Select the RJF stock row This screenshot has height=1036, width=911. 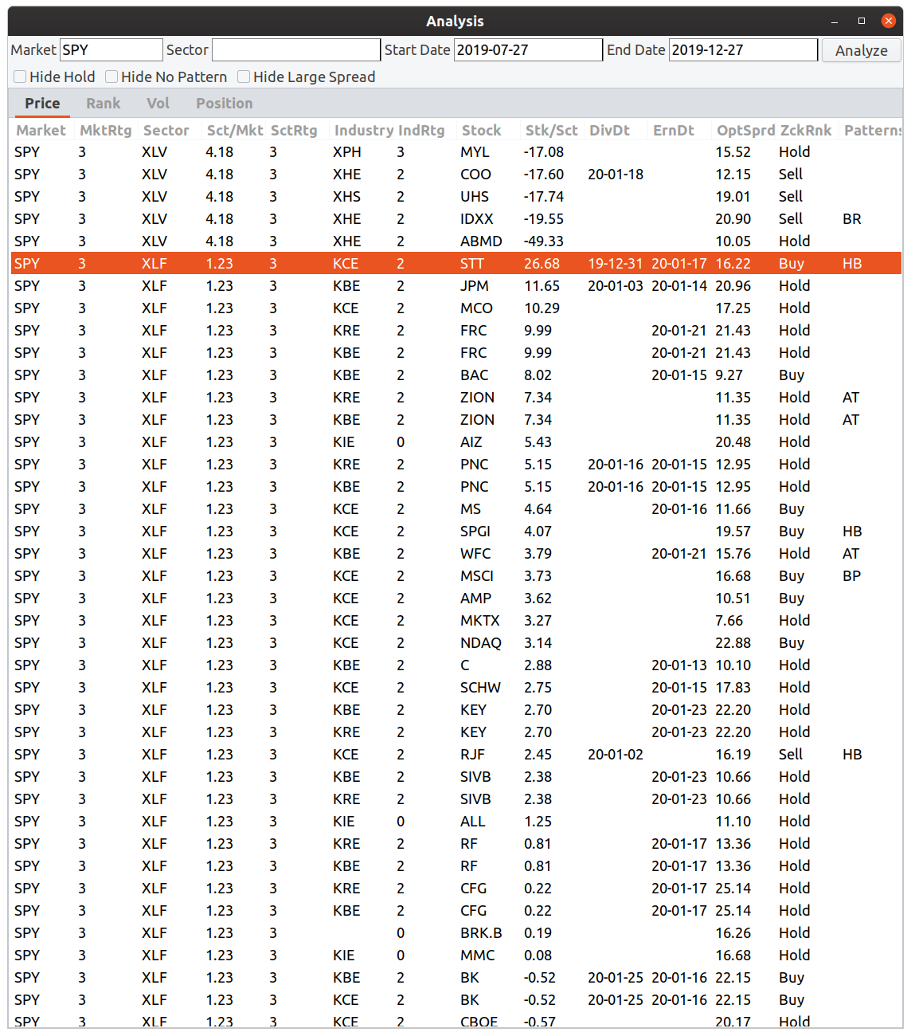(x=456, y=754)
